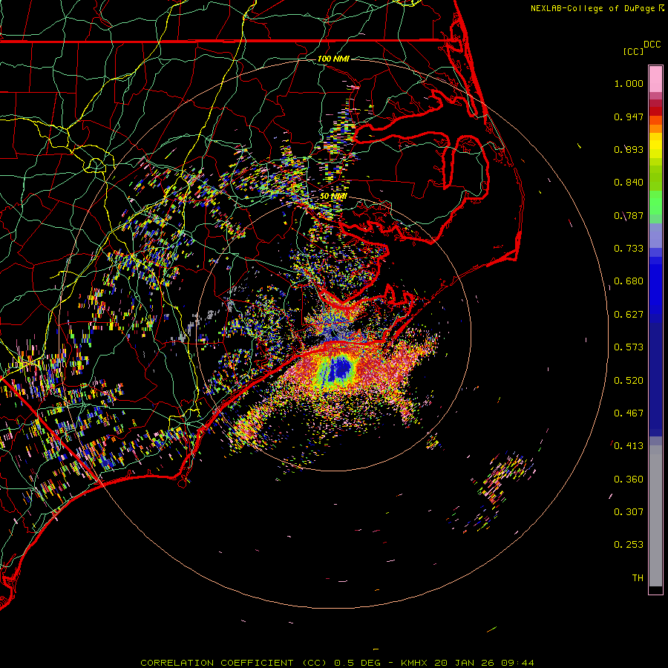Select the 0.680 scale value
The height and width of the screenshot is (668, 668).
tap(629, 281)
